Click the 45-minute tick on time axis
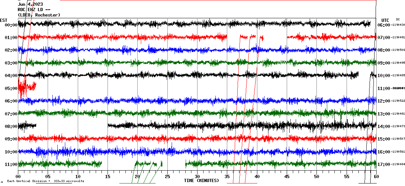Image resolution: width=405 pixels, height=186 pixels. [287, 177]
